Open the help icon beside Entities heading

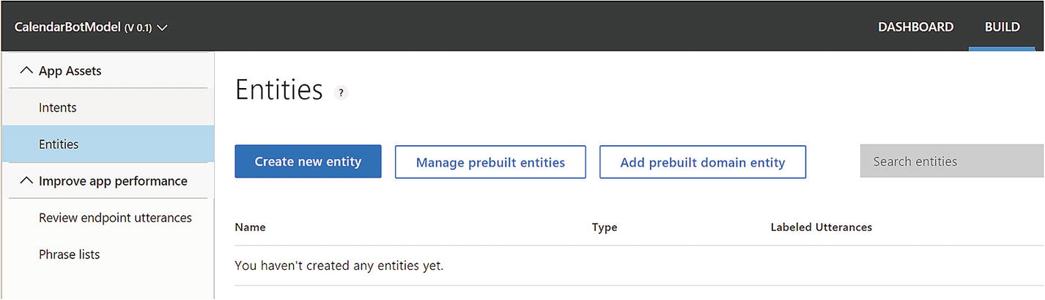(x=341, y=93)
